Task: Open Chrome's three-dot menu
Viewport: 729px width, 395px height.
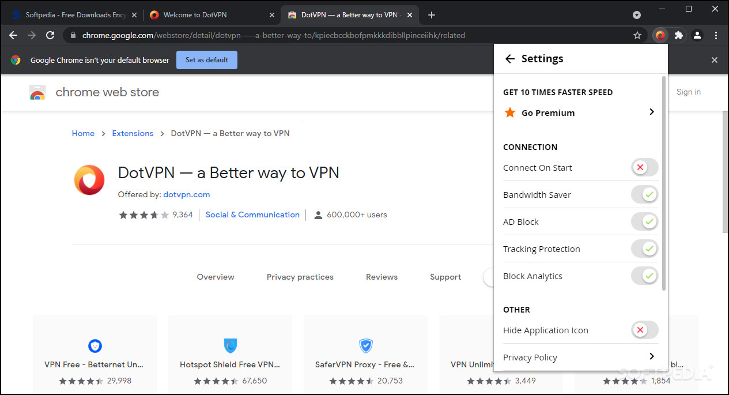Action: pyautogui.click(x=716, y=35)
